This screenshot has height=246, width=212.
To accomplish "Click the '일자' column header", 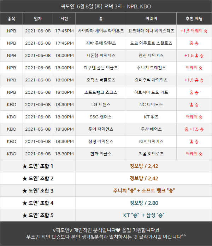I will (x=38, y=19).
